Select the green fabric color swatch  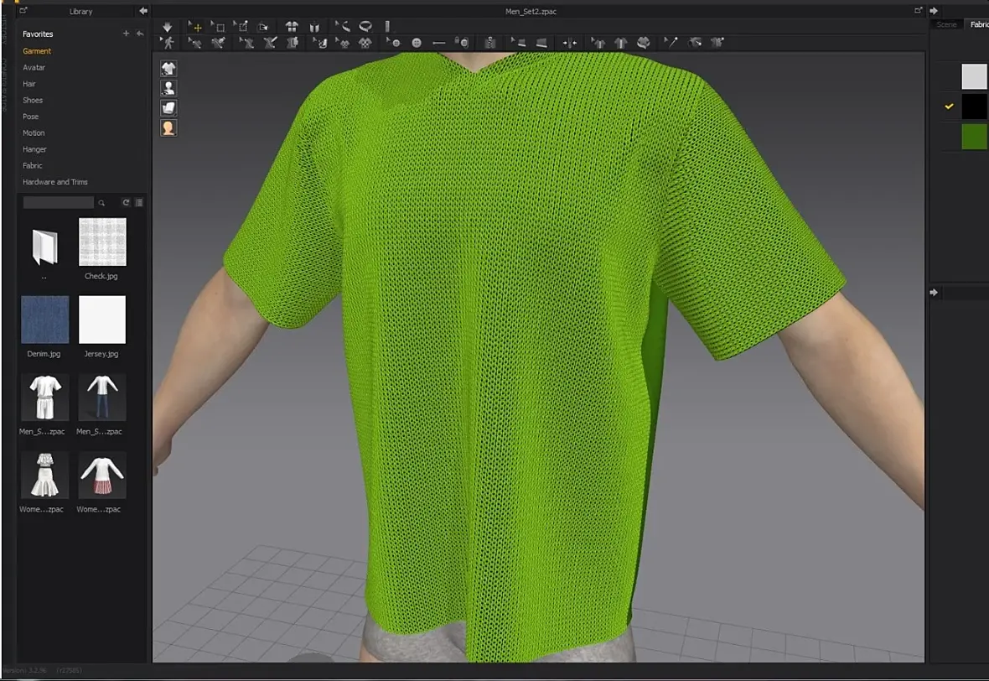pos(974,137)
